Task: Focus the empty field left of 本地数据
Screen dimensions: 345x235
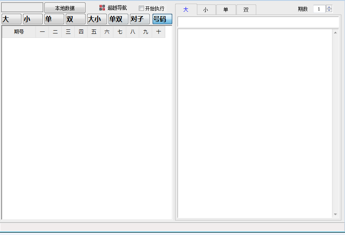Action: click(x=22, y=8)
